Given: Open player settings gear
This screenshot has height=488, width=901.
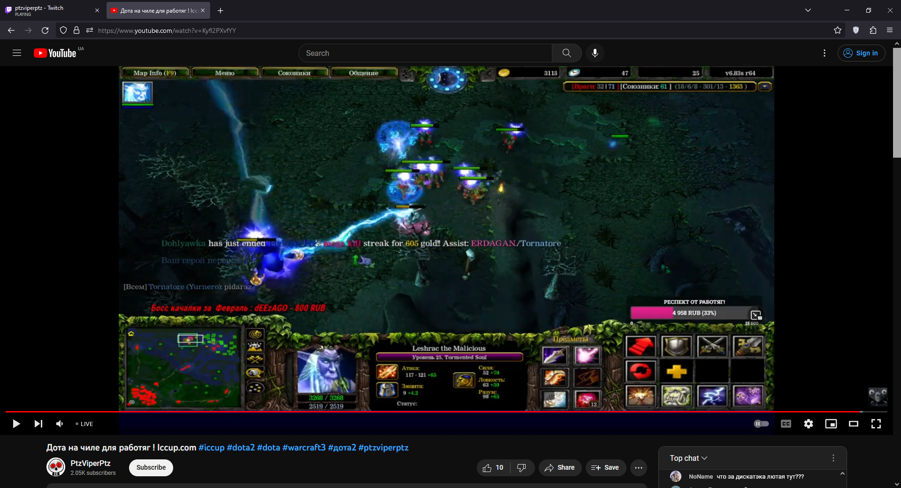Looking at the screenshot, I should pyautogui.click(x=808, y=424).
